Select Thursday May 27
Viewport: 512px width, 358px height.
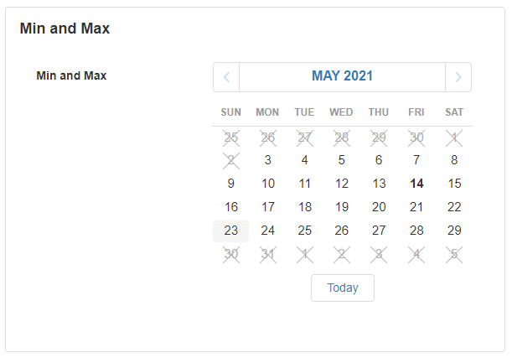(x=379, y=231)
